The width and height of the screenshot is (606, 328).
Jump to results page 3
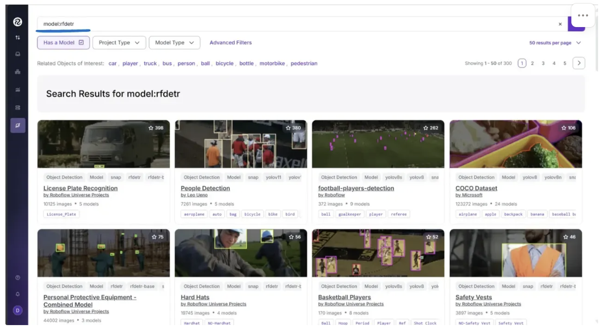[543, 63]
